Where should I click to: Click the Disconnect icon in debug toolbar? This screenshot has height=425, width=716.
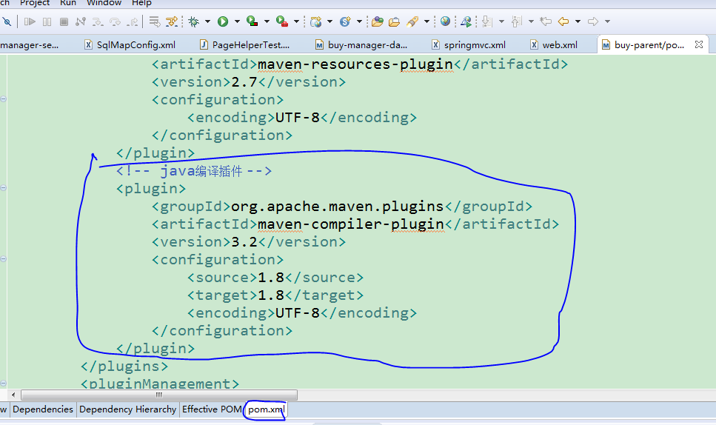coord(81,21)
